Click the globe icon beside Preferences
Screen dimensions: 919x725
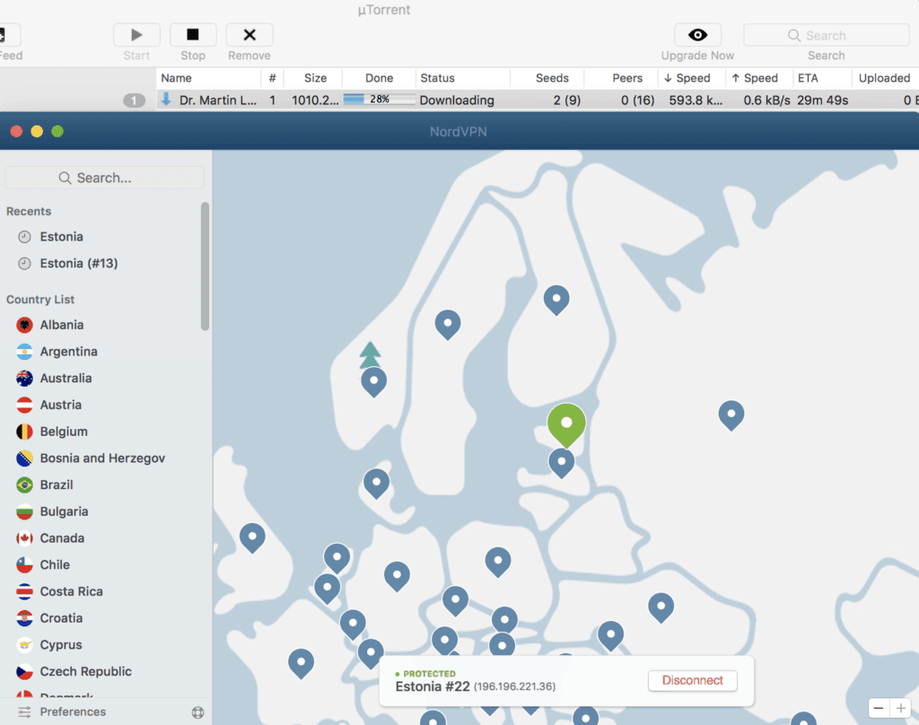[197, 712]
